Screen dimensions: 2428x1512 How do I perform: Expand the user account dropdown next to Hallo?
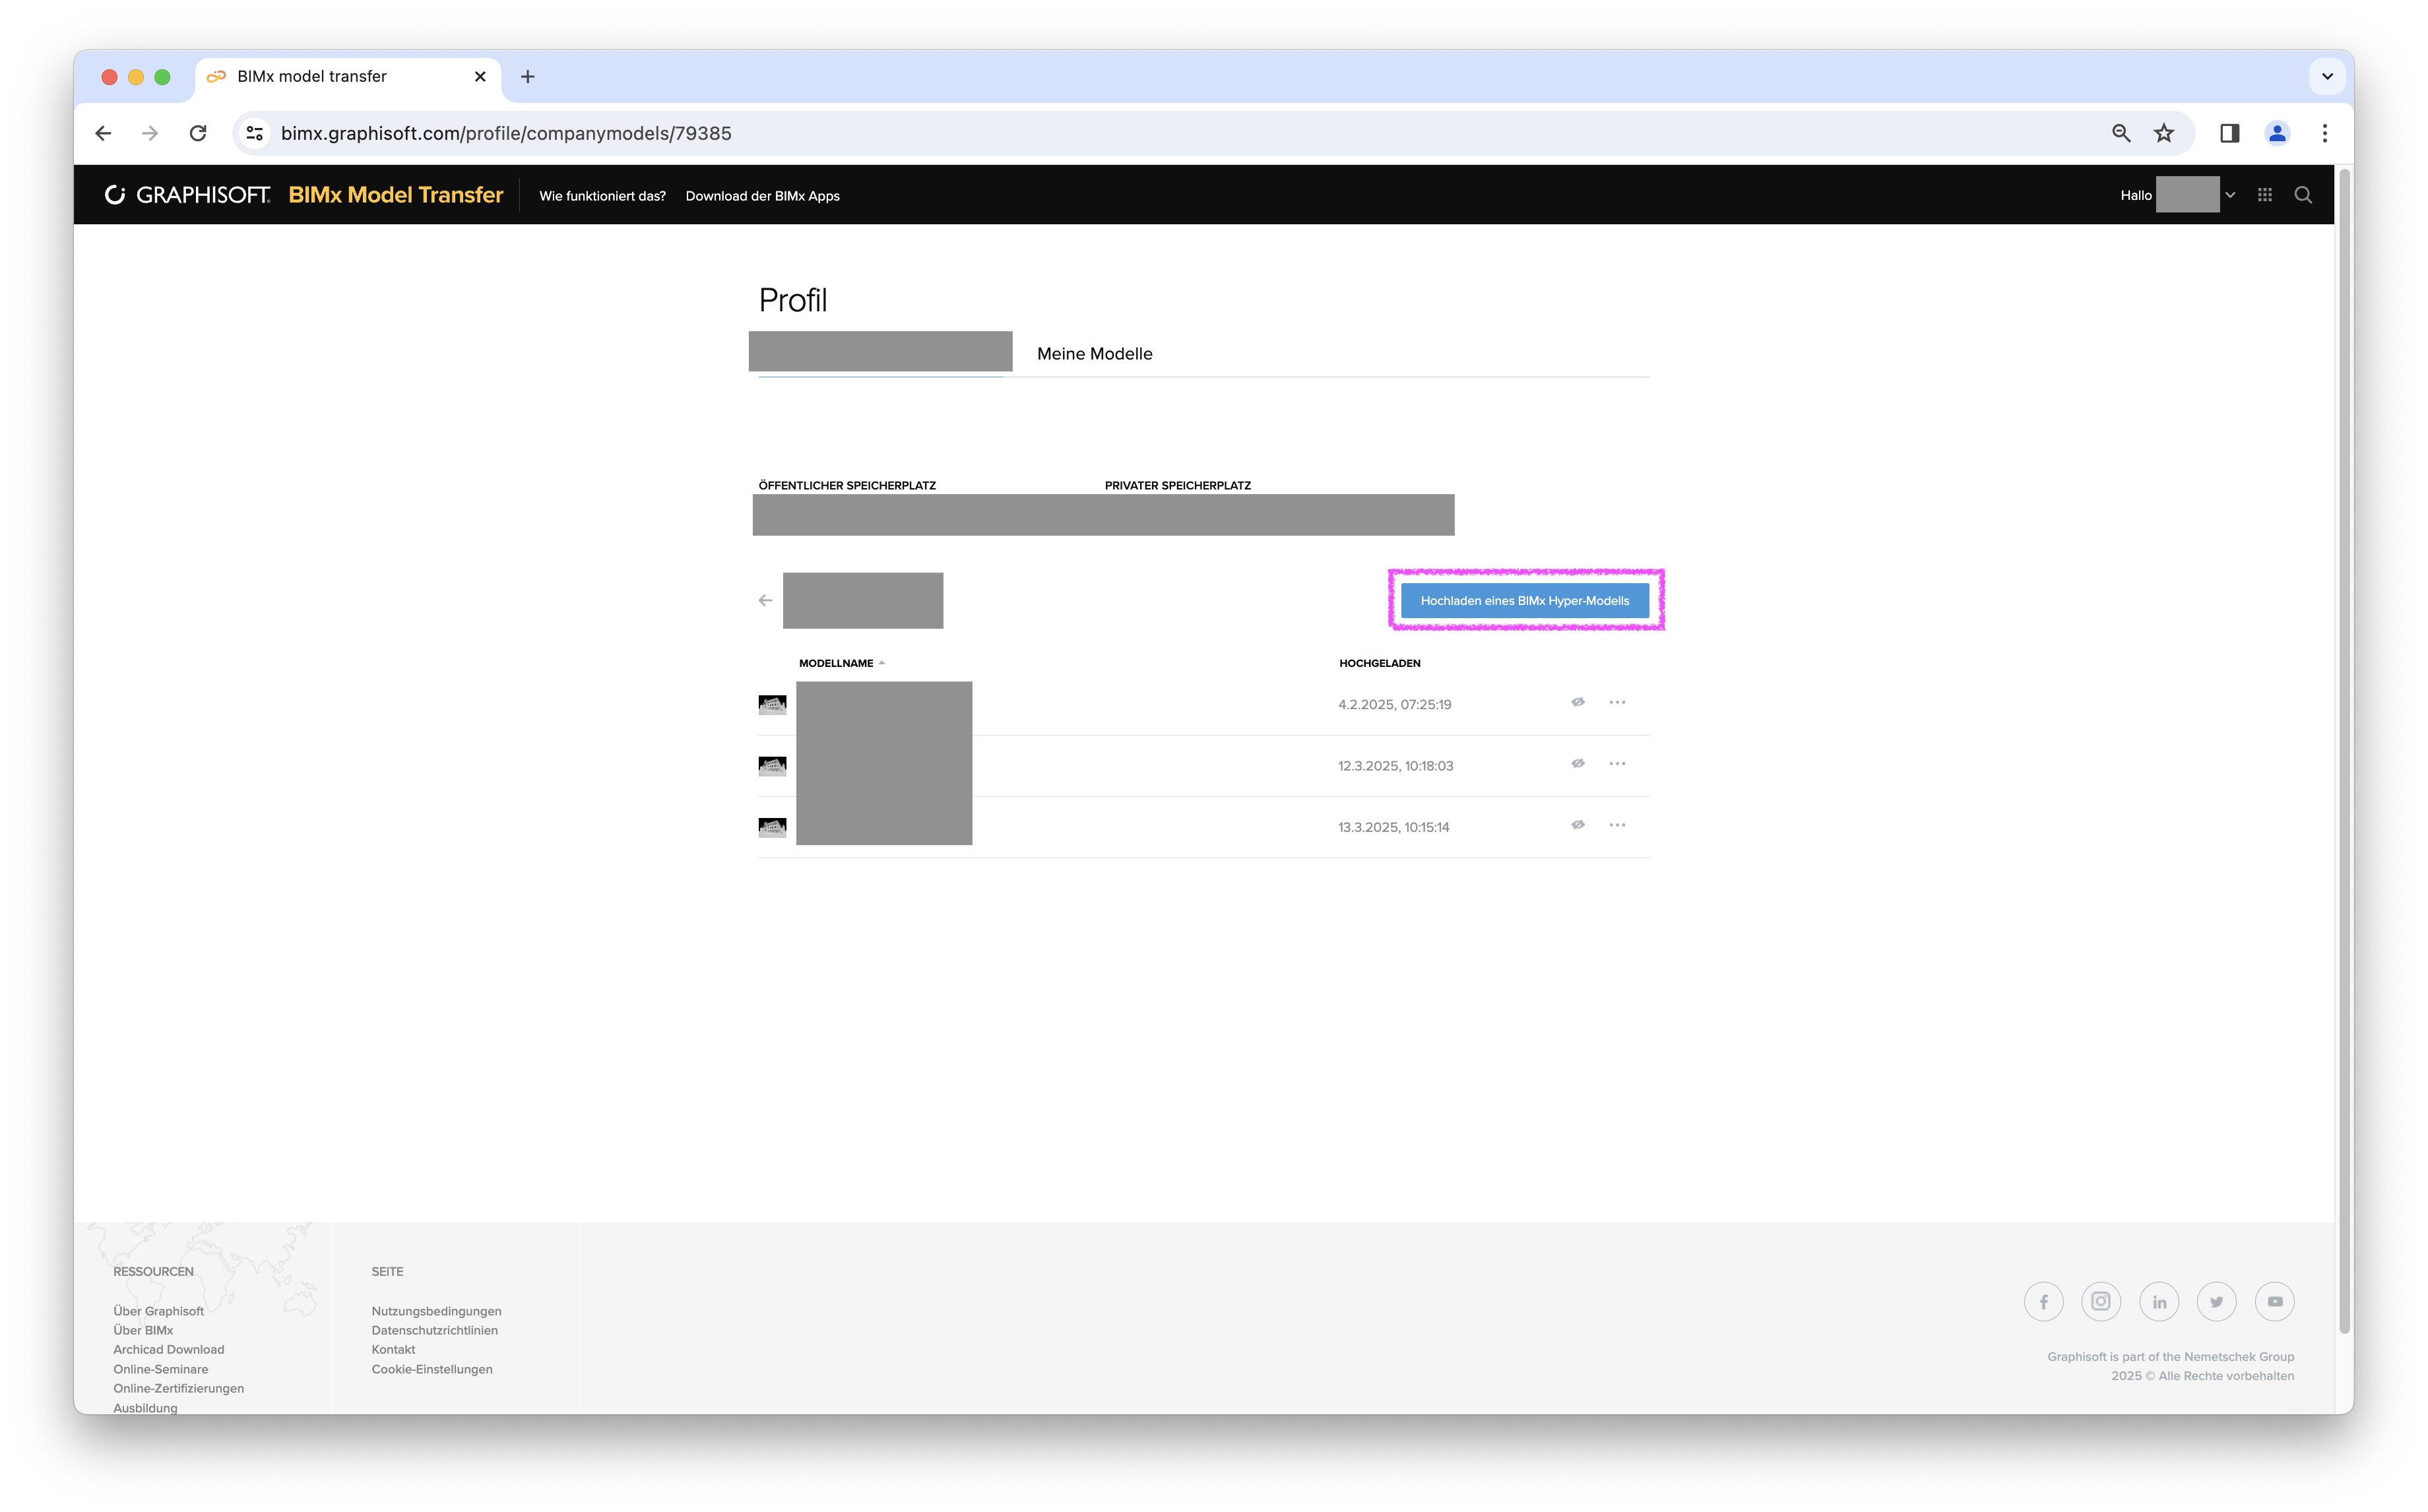2229,195
